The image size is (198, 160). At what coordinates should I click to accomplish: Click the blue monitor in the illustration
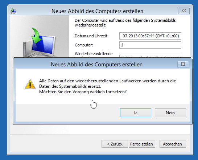[44, 45]
